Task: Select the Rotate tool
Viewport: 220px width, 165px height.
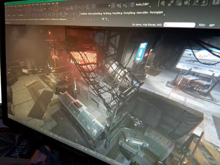Action: pos(31,9)
